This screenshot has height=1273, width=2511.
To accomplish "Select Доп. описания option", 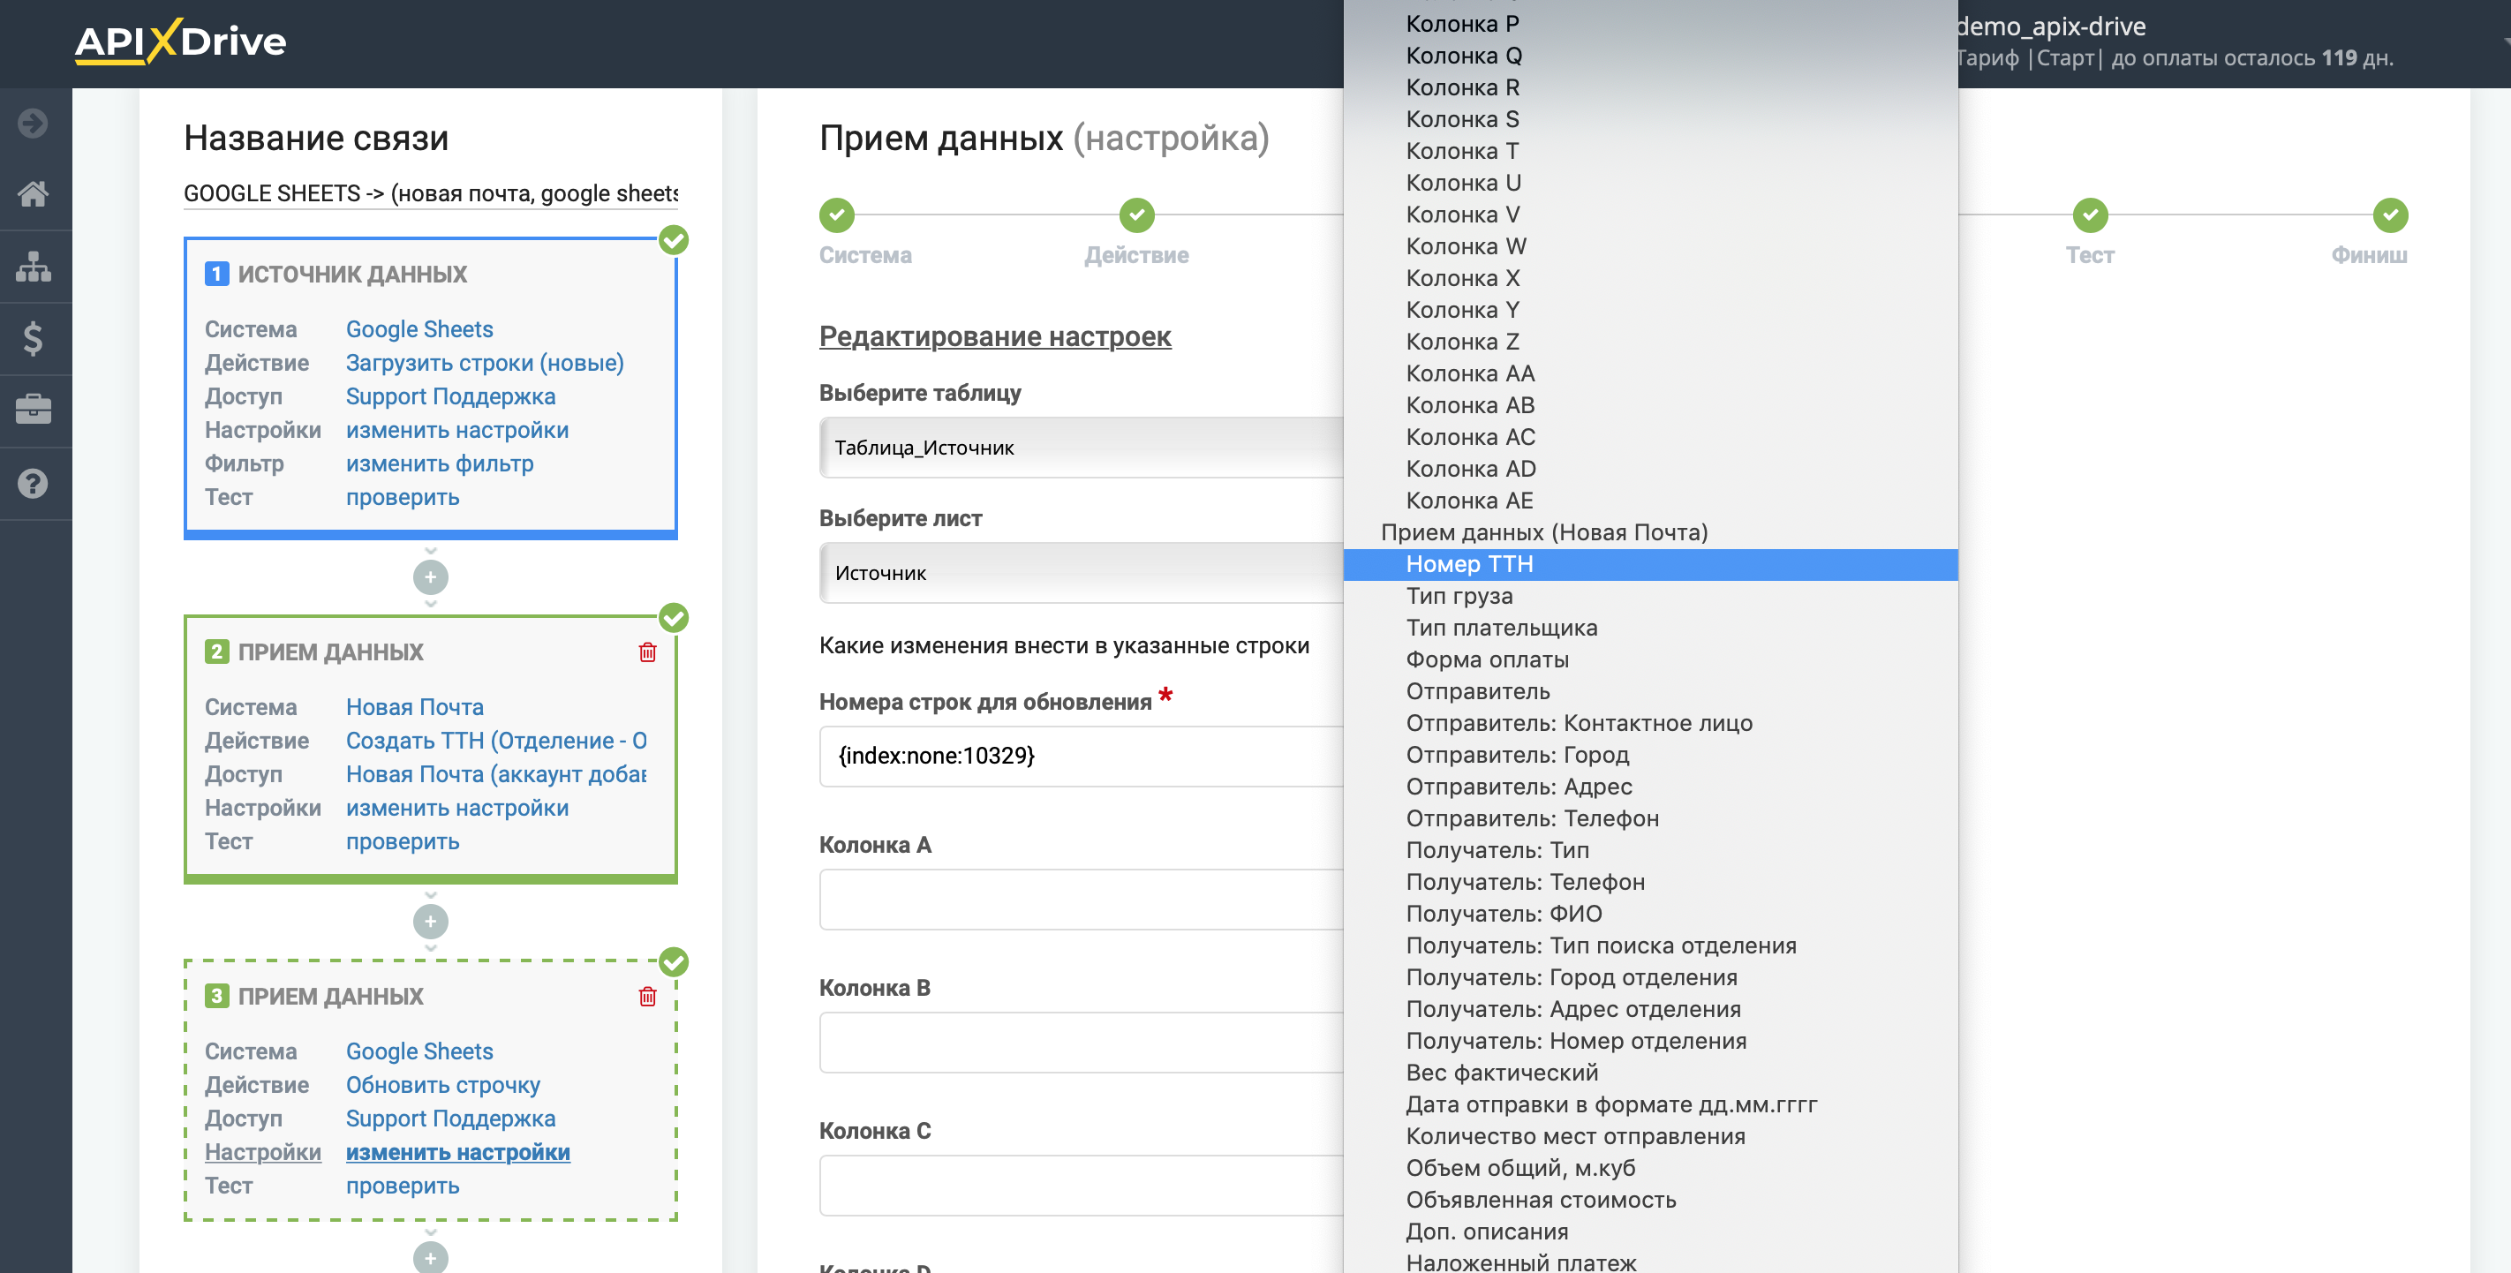I will point(1650,1232).
